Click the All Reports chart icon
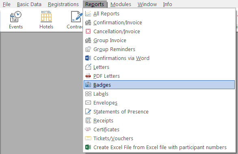 tap(88, 14)
